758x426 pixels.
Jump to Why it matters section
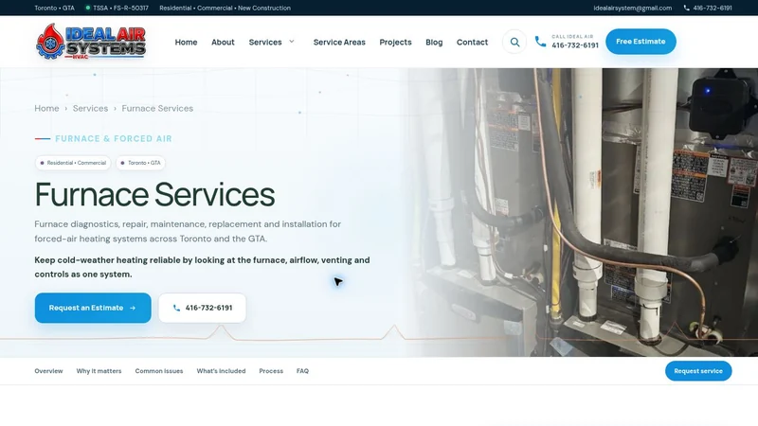[99, 371]
